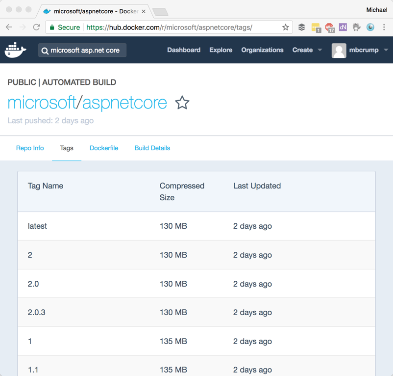Open the Dockerfile tab
The width and height of the screenshot is (393, 376).
click(x=104, y=148)
